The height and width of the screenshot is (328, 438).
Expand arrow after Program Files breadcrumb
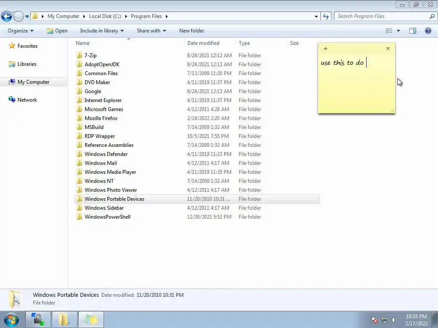[167, 17]
